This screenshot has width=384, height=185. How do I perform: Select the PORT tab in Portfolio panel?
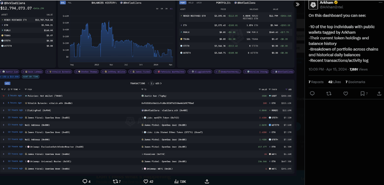[x=183, y=3]
